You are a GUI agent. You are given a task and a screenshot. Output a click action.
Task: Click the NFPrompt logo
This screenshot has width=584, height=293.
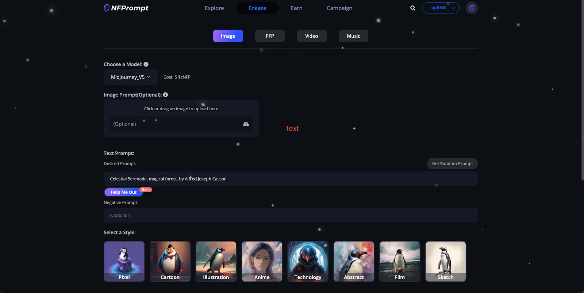point(126,8)
